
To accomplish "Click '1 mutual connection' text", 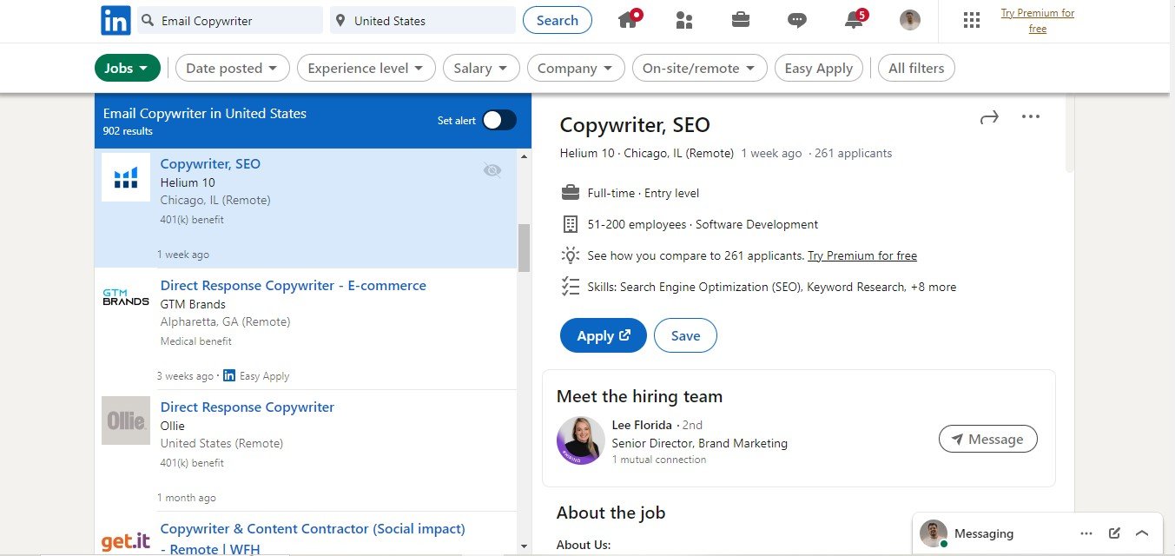I will pos(659,460).
